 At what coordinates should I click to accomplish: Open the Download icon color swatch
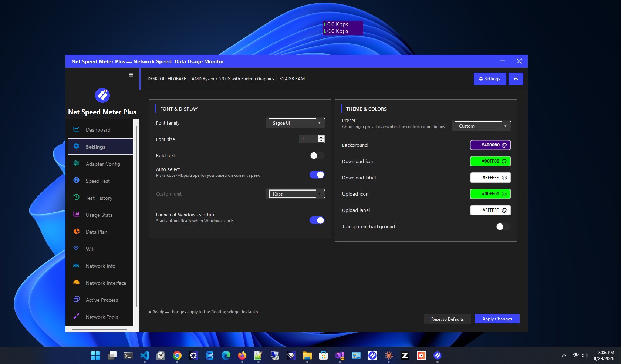pyautogui.click(x=490, y=161)
